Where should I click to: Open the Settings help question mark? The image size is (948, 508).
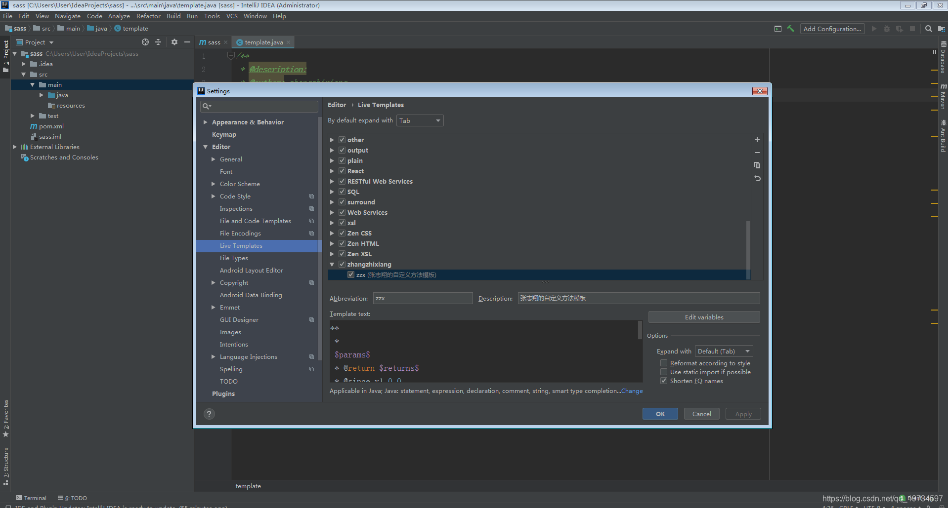pos(209,414)
